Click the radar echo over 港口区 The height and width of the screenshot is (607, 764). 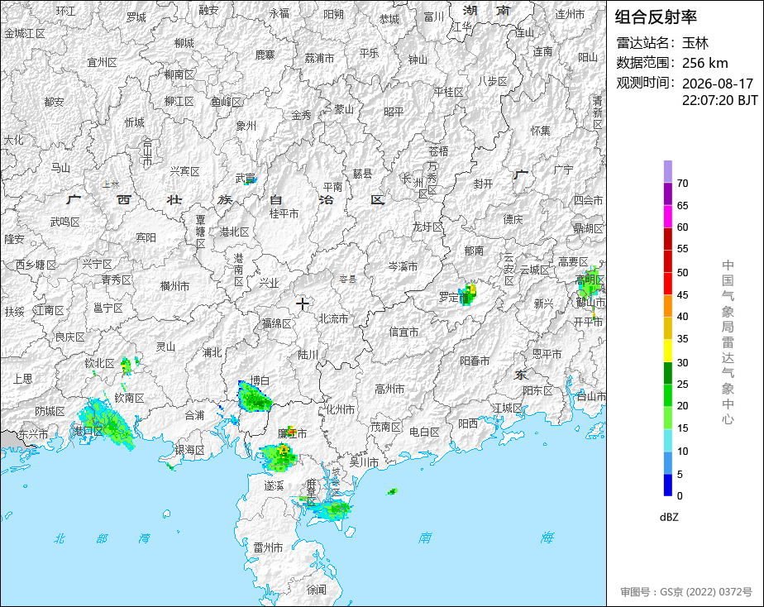106,423
